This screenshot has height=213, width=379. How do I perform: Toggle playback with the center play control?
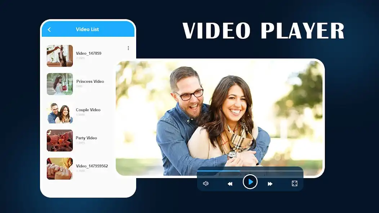(x=250, y=182)
